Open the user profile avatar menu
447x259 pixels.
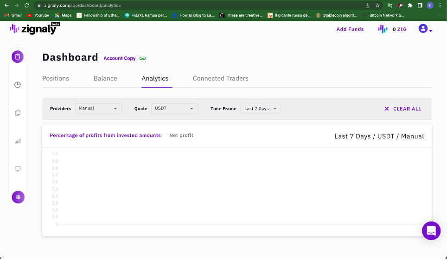423,28
